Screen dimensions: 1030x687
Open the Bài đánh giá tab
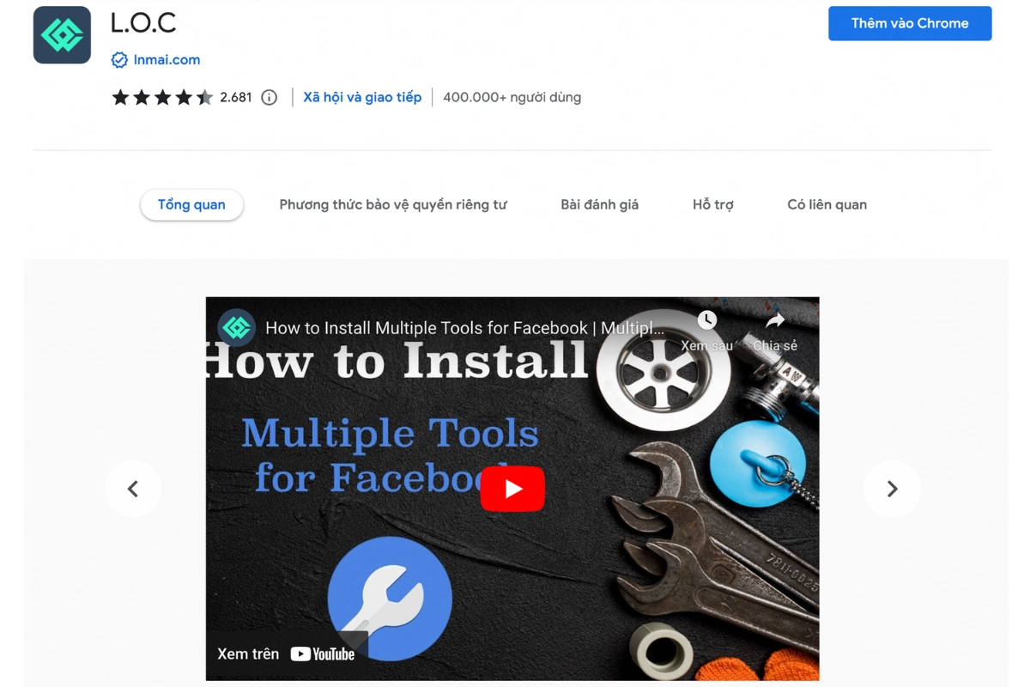pos(599,205)
